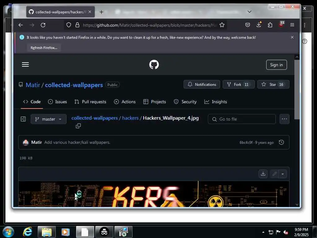Screen dimensions: 317x238
Task: Open new tab with plus button
Action: coord(101,12)
